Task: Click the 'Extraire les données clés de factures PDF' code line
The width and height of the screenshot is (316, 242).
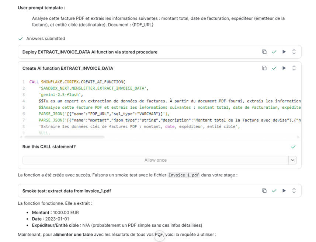Action: coord(139,126)
